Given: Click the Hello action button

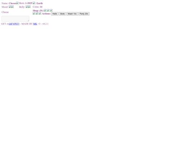Looking at the screenshot, I should click(x=55, y=14).
